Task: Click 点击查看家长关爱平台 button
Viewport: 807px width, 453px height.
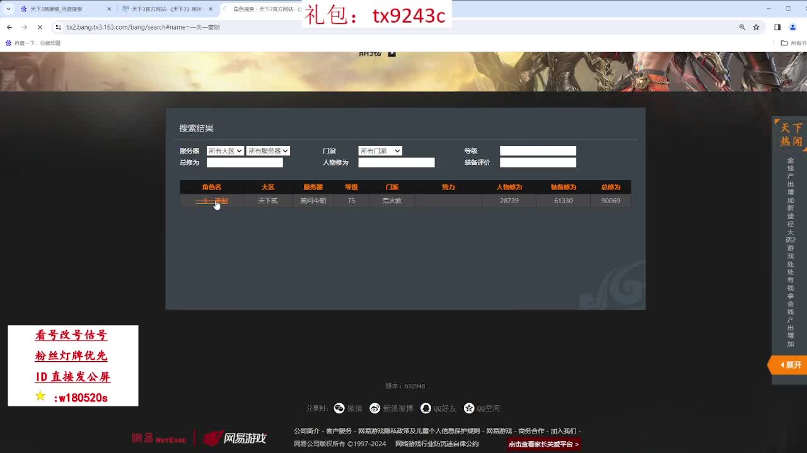Action: pyautogui.click(x=543, y=444)
